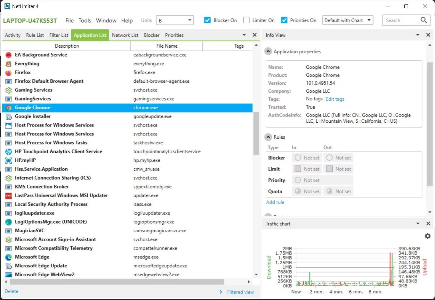Click the Microsoft Edge icon
This screenshot has width=435, height=300.
point(9,257)
